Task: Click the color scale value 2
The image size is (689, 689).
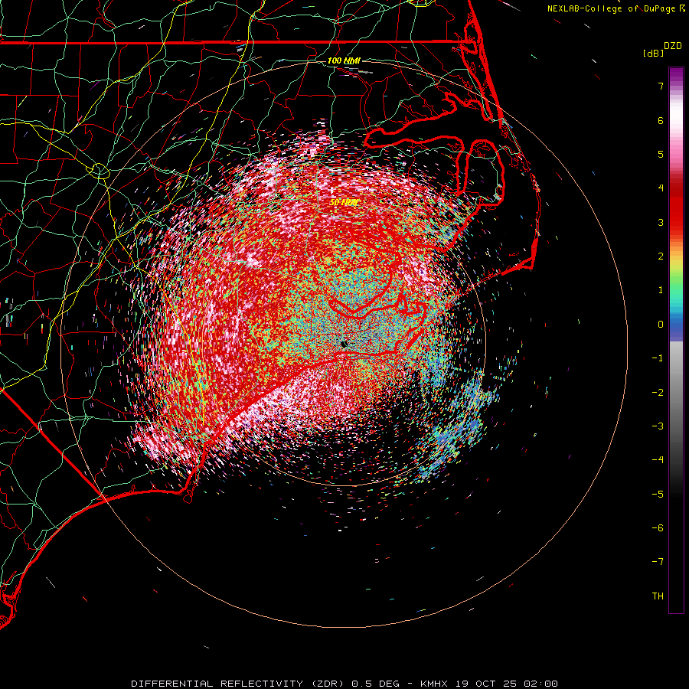Action: pyautogui.click(x=661, y=256)
